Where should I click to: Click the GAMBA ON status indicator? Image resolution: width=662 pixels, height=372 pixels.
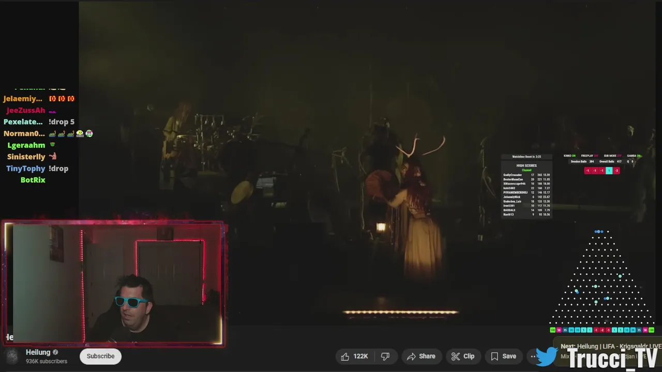[634, 156]
